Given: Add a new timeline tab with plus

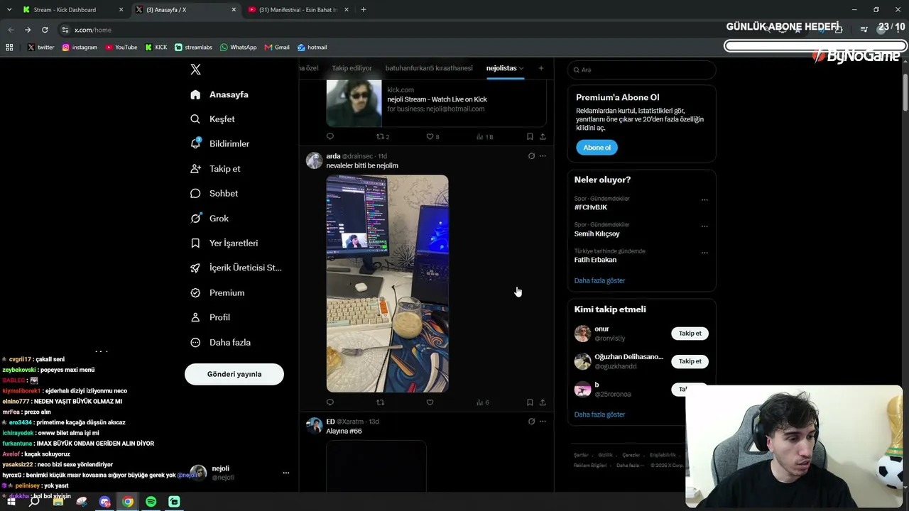Looking at the screenshot, I should click(541, 68).
